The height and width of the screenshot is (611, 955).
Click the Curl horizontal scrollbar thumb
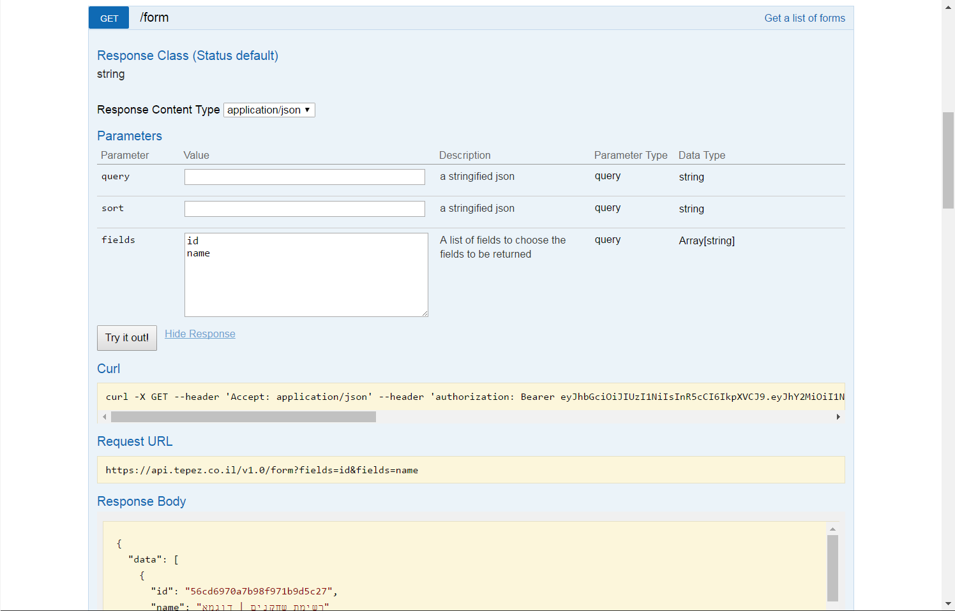243,416
